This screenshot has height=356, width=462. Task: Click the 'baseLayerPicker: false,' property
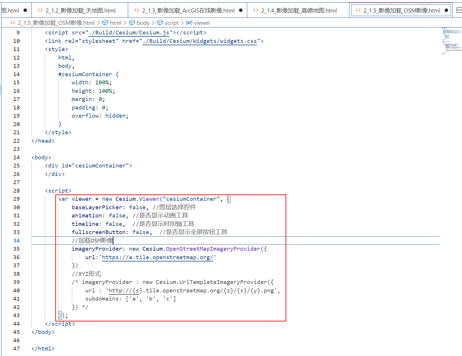(x=110, y=207)
